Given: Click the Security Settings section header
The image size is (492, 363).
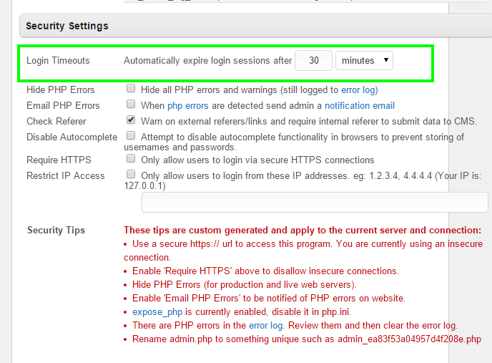Looking at the screenshot, I should coord(67,26).
